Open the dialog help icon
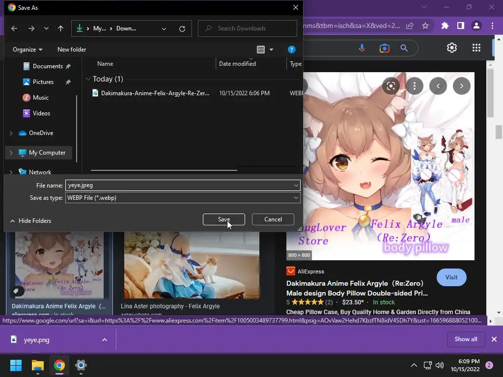 coord(292,50)
